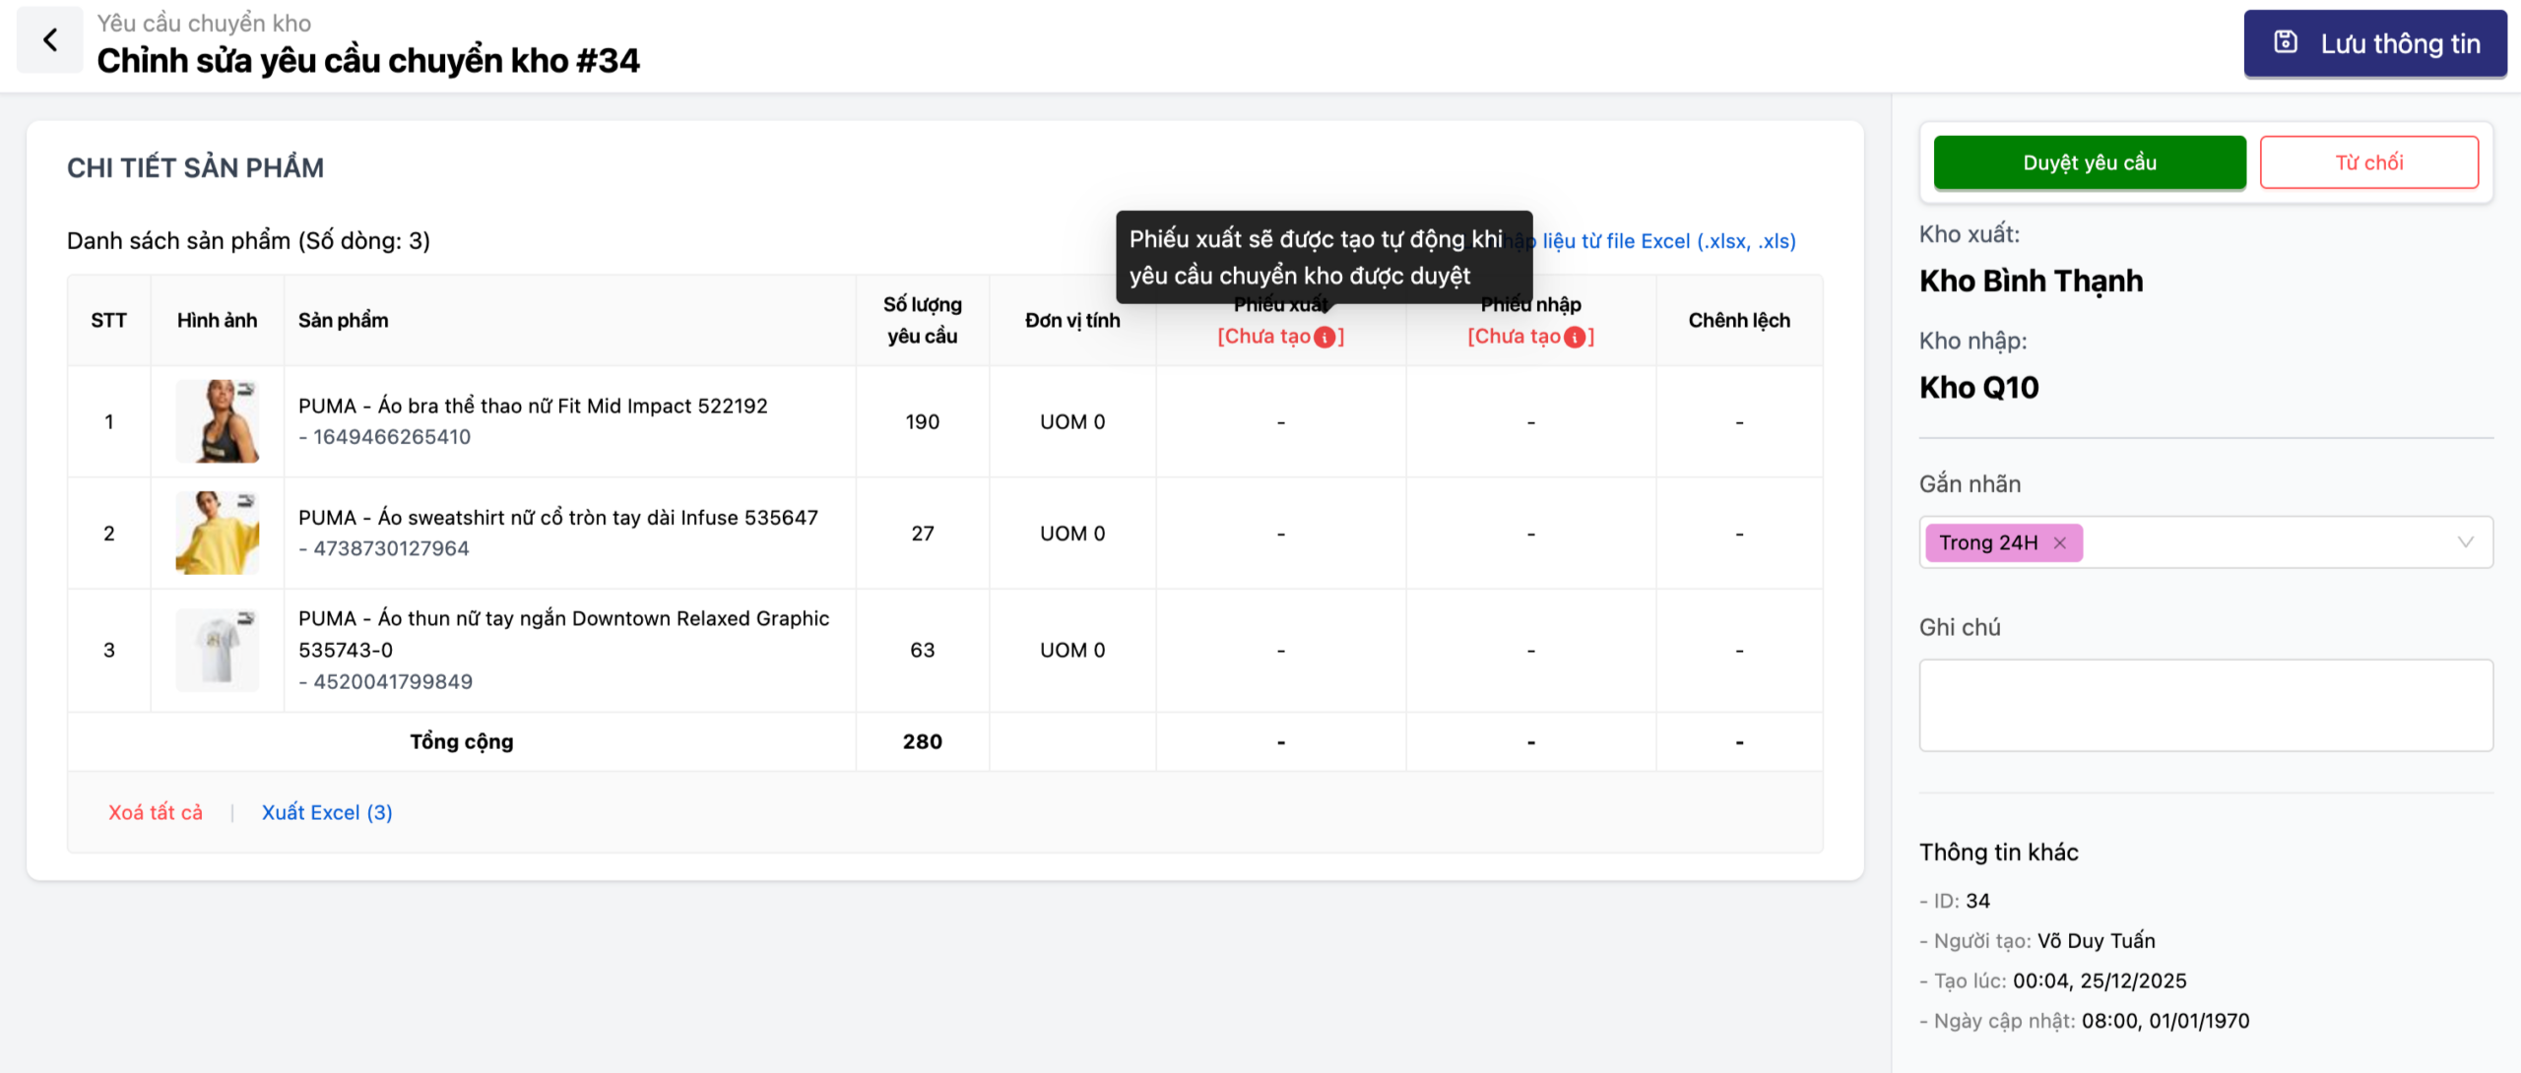The image size is (2521, 1073).
Task: Reject request with Từ chối button
Action: [x=2368, y=162]
